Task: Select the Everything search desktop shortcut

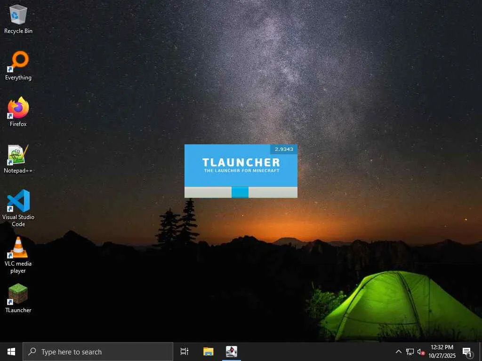Action: click(18, 66)
